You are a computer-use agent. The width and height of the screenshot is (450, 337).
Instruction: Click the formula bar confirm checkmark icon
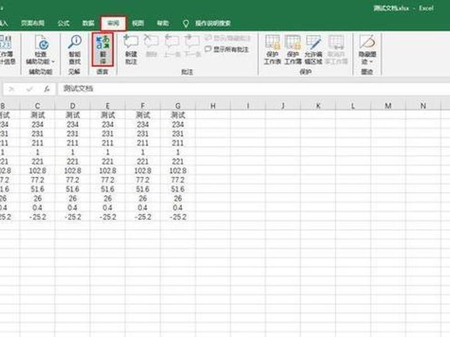(x=29, y=89)
